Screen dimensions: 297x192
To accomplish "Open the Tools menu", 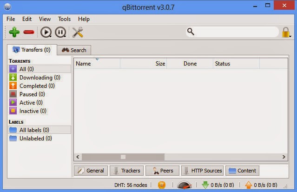I will pos(64,19).
